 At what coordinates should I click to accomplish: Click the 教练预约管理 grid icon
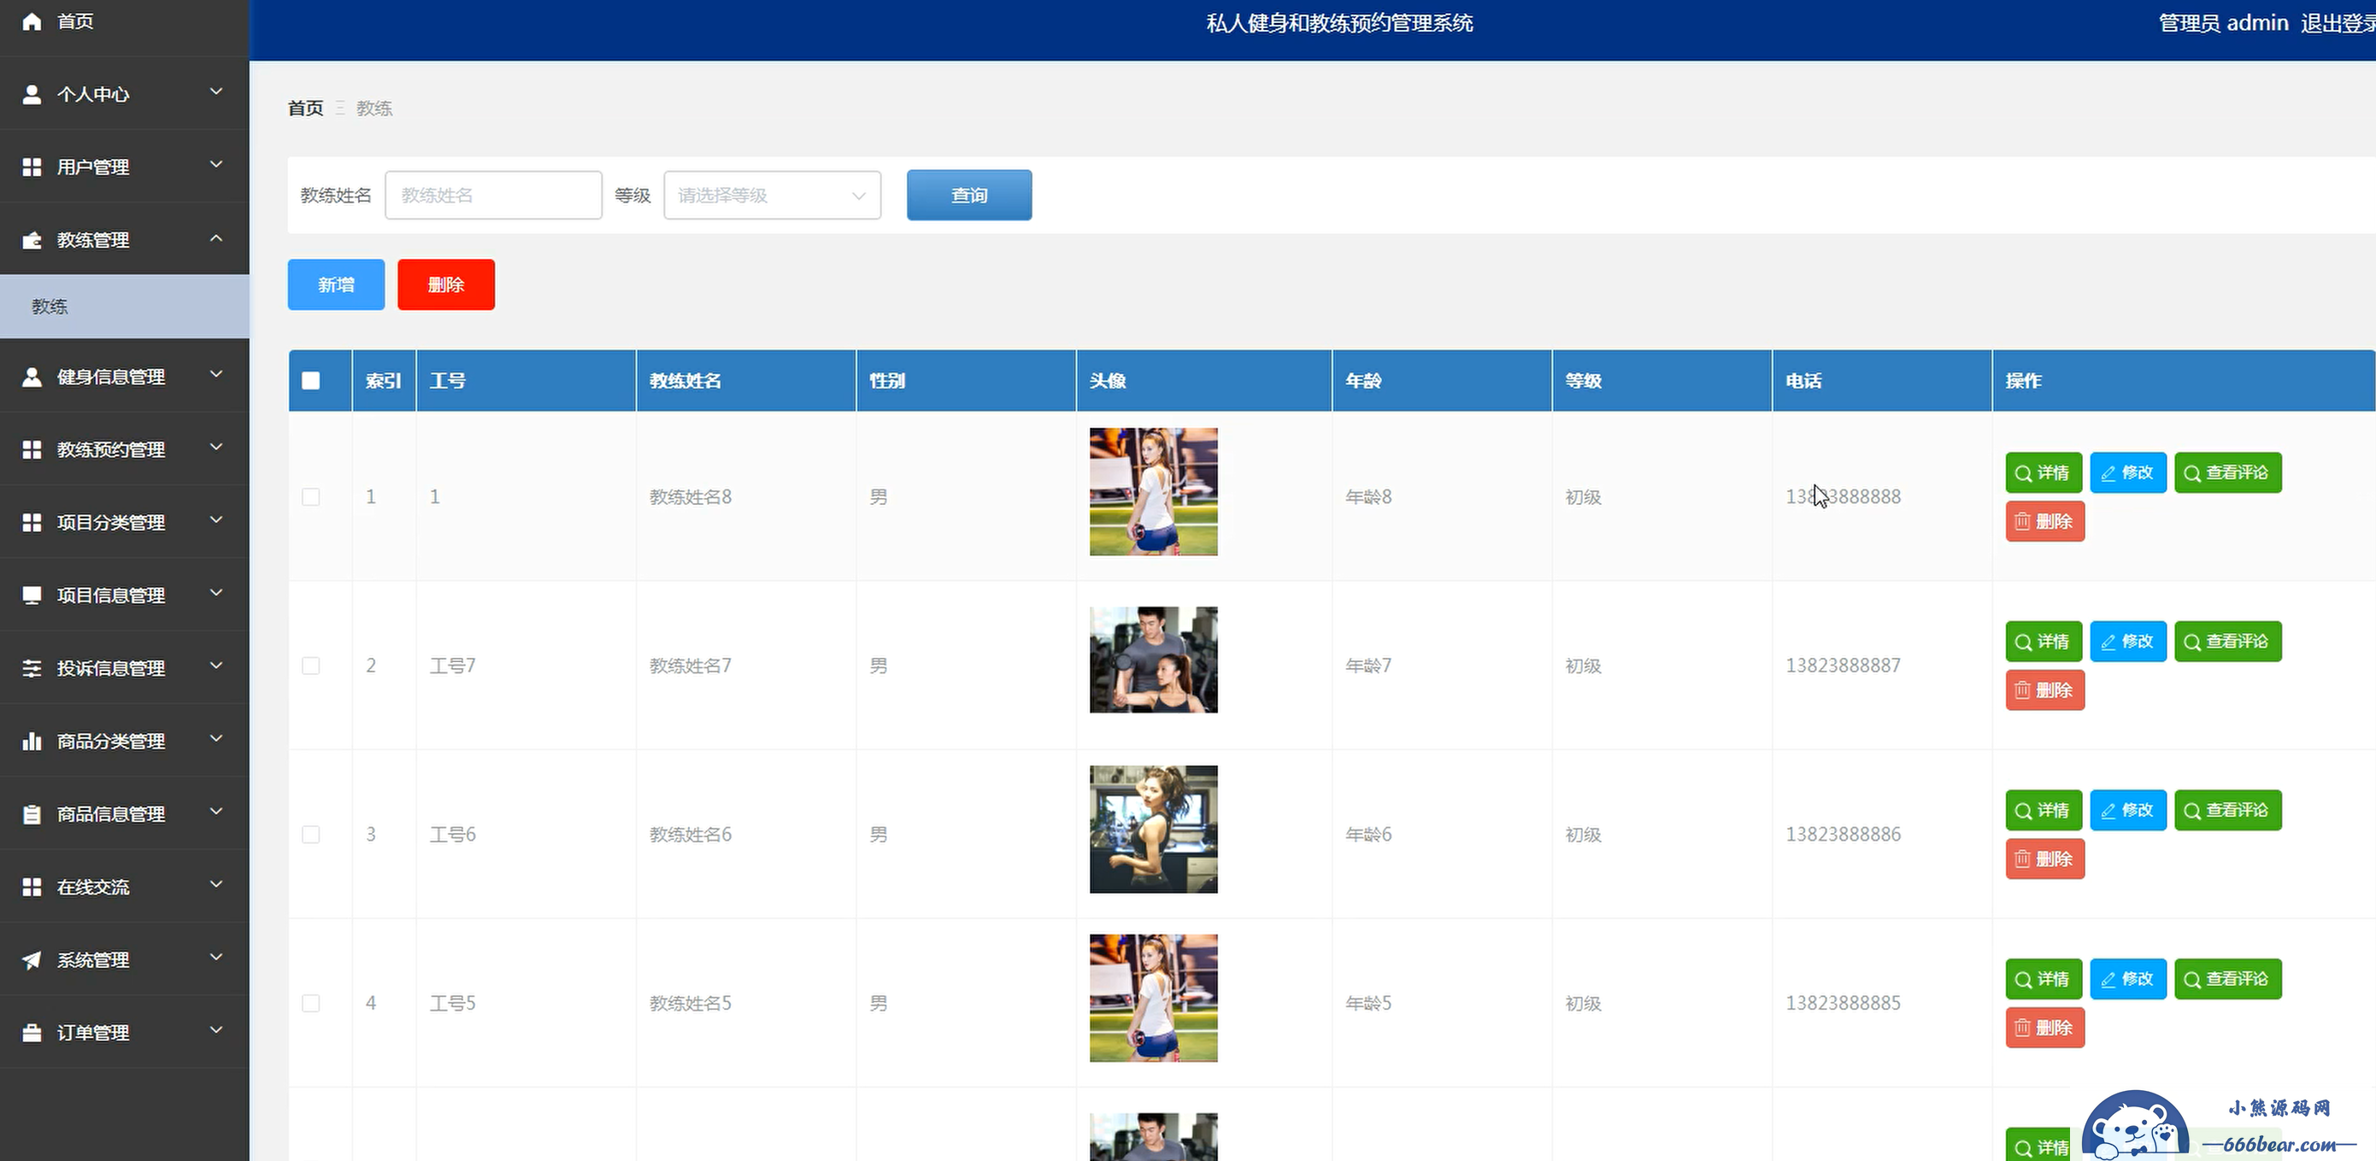point(32,449)
